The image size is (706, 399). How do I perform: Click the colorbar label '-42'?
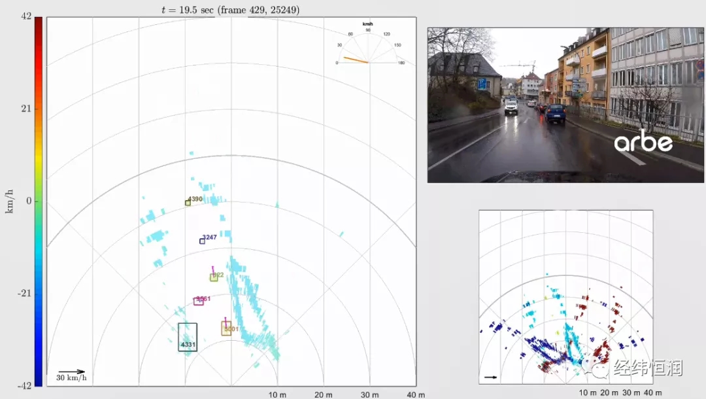coord(25,385)
